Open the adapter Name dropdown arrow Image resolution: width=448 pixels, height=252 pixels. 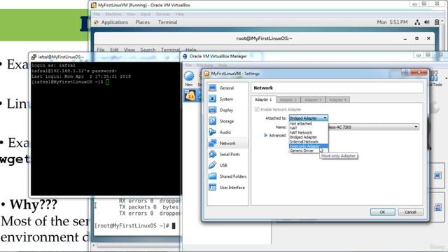click(416, 127)
